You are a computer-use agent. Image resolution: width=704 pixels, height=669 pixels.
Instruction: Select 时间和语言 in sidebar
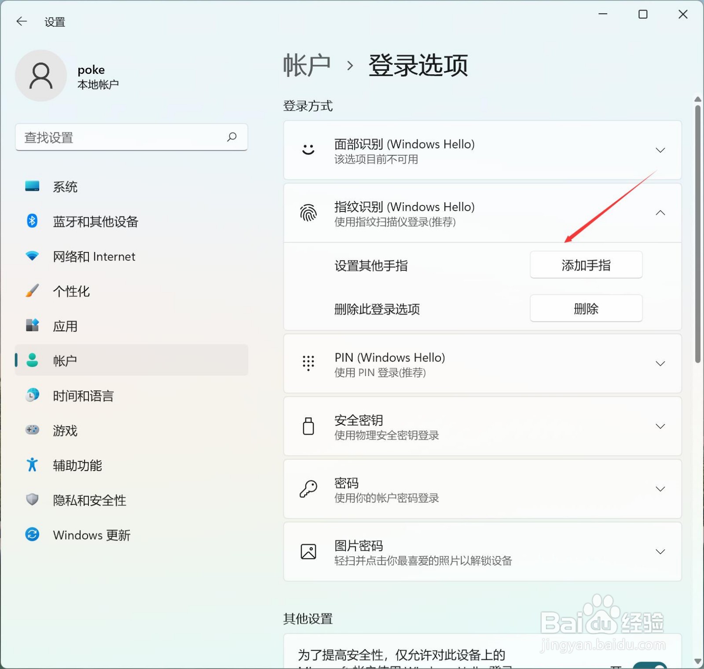132,395
